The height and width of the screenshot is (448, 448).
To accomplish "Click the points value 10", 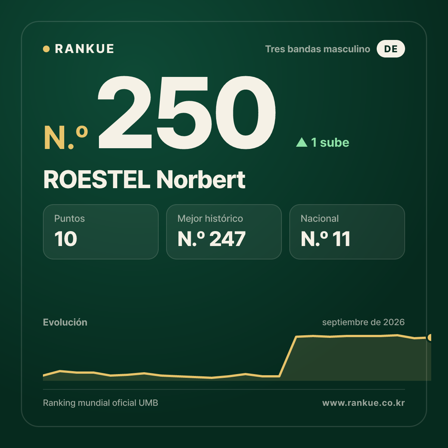I will pyautogui.click(x=66, y=239).
